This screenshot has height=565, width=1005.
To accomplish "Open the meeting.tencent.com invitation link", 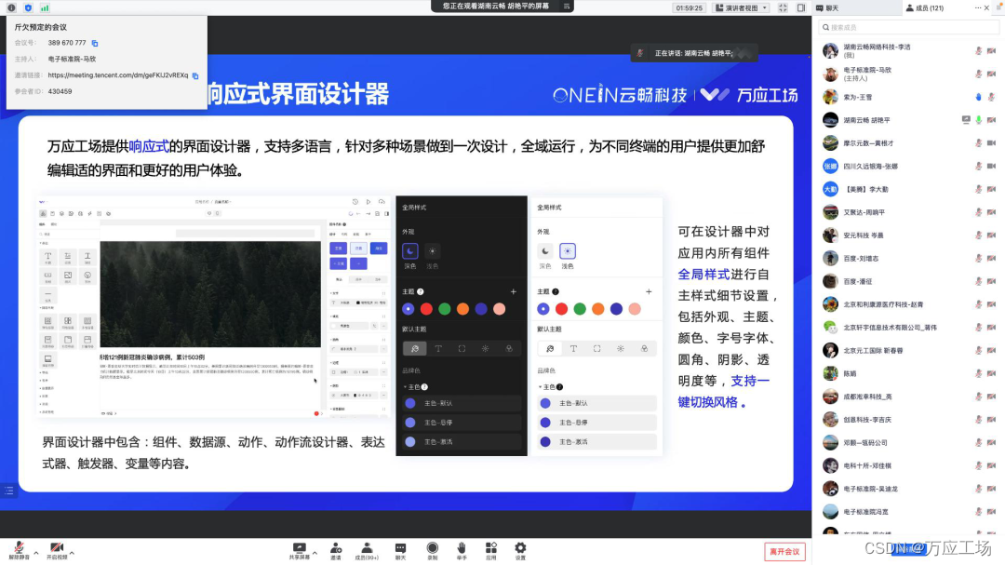I will [118, 75].
